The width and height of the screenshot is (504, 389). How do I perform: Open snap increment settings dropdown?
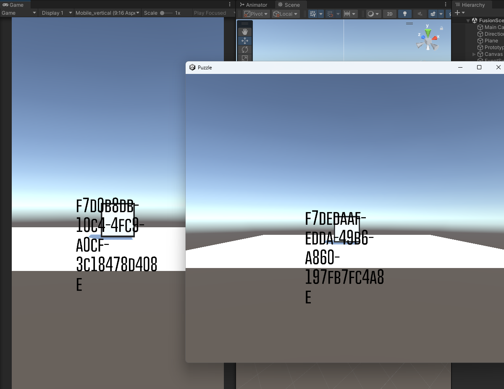coord(350,14)
